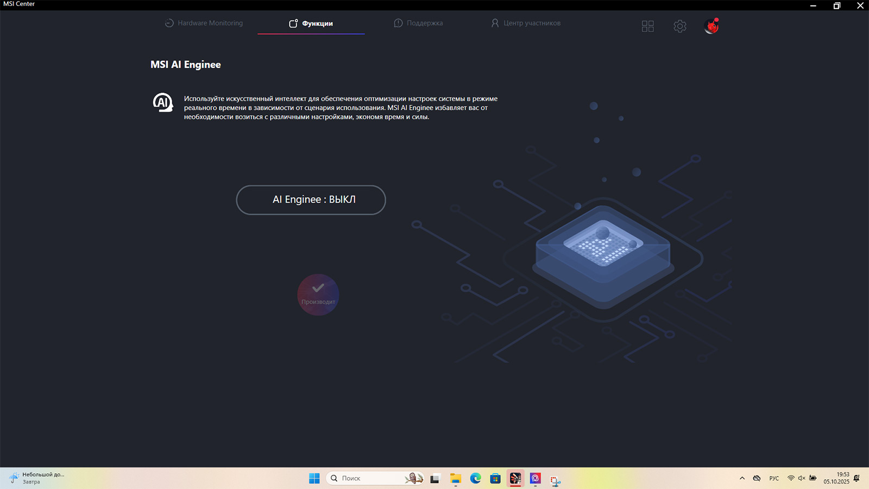Image resolution: width=869 pixels, height=489 pixels.
Task: Go to the Поддержка tab
Action: [418, 23]
